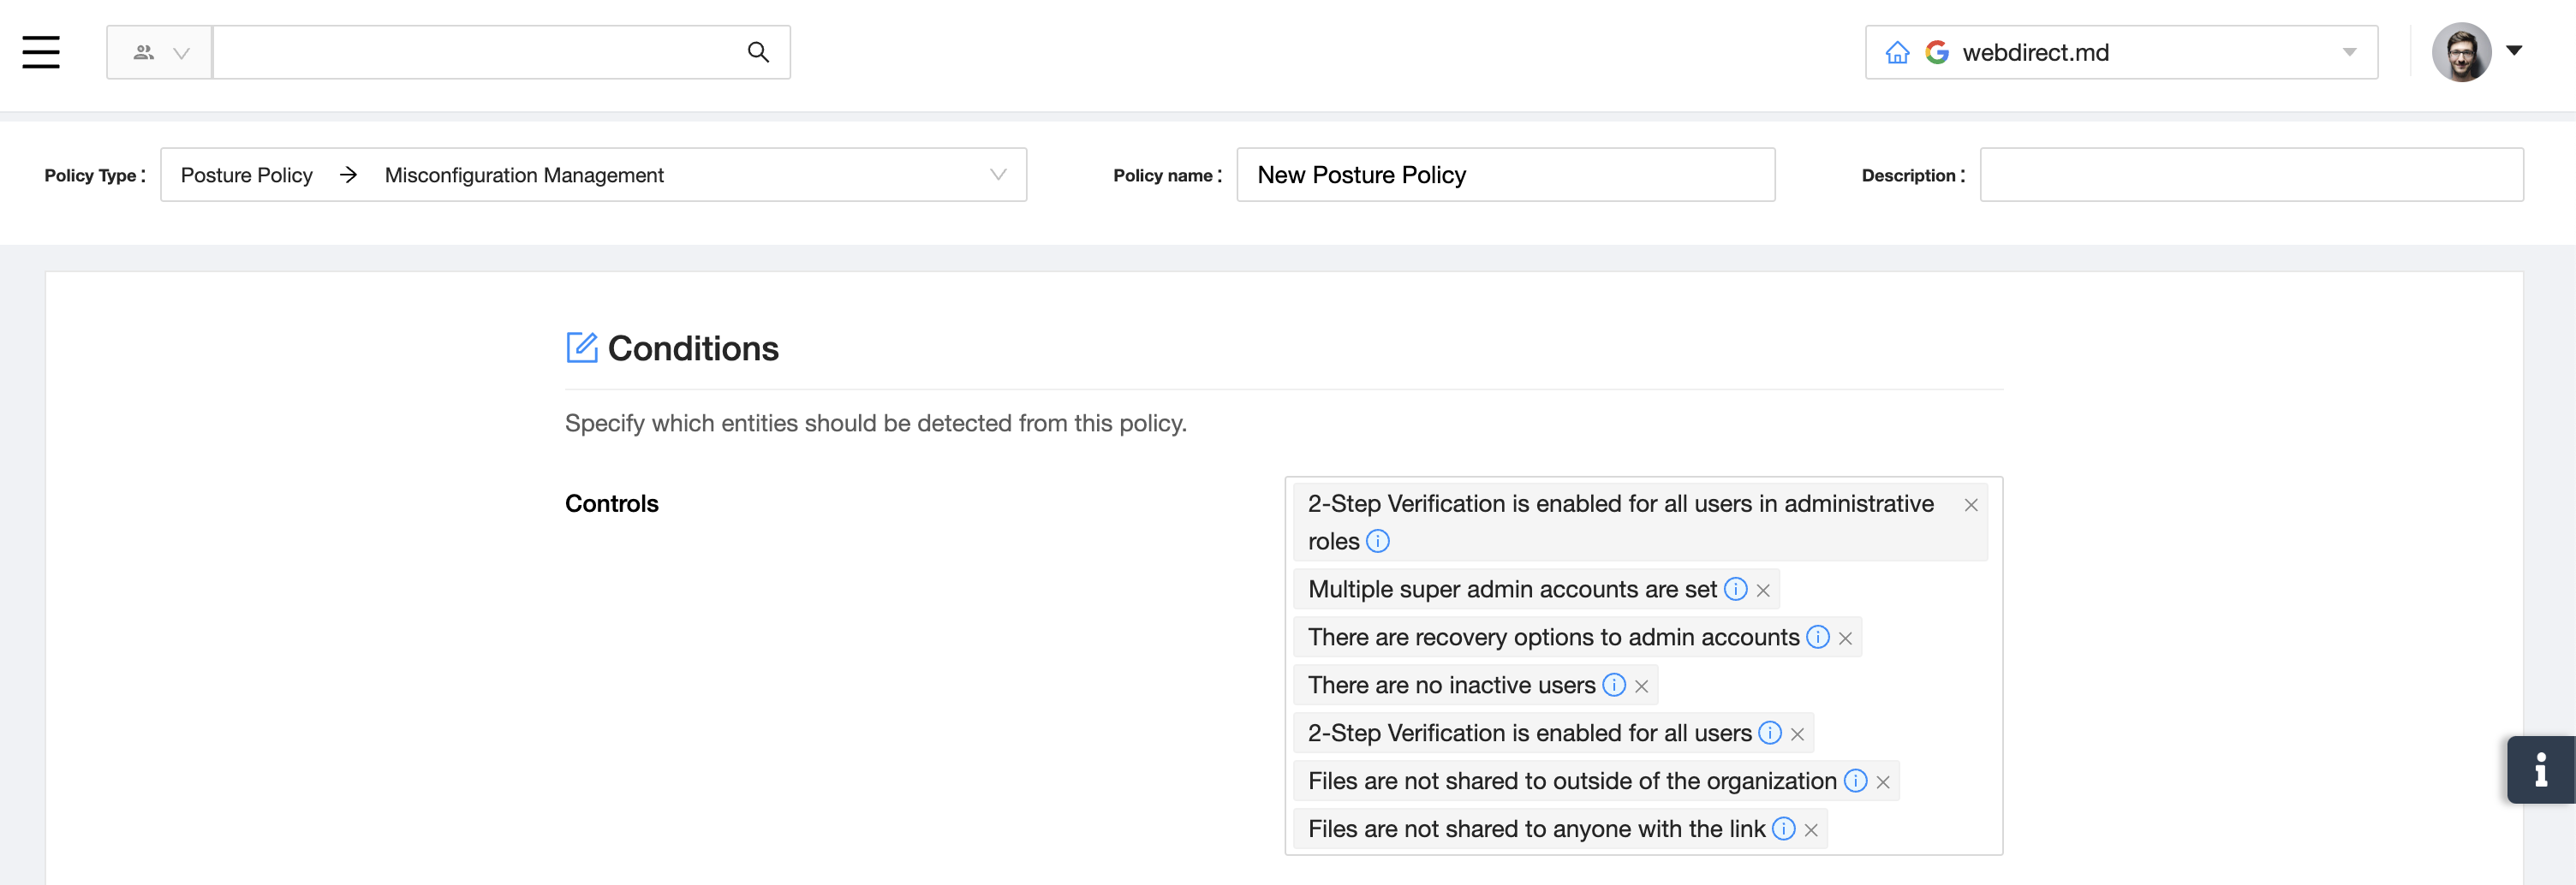This screenshot has height=885, width=2576.
Task: Click the Description input field
Action: (x=2251, y=175)
